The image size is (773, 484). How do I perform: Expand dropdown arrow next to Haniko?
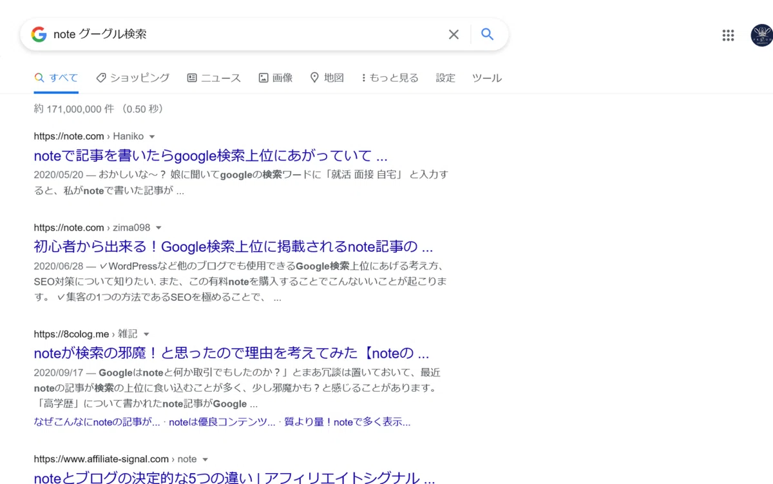click(152, 137)
